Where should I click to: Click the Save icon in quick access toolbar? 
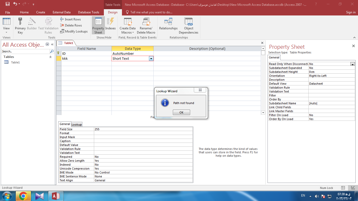7,4
